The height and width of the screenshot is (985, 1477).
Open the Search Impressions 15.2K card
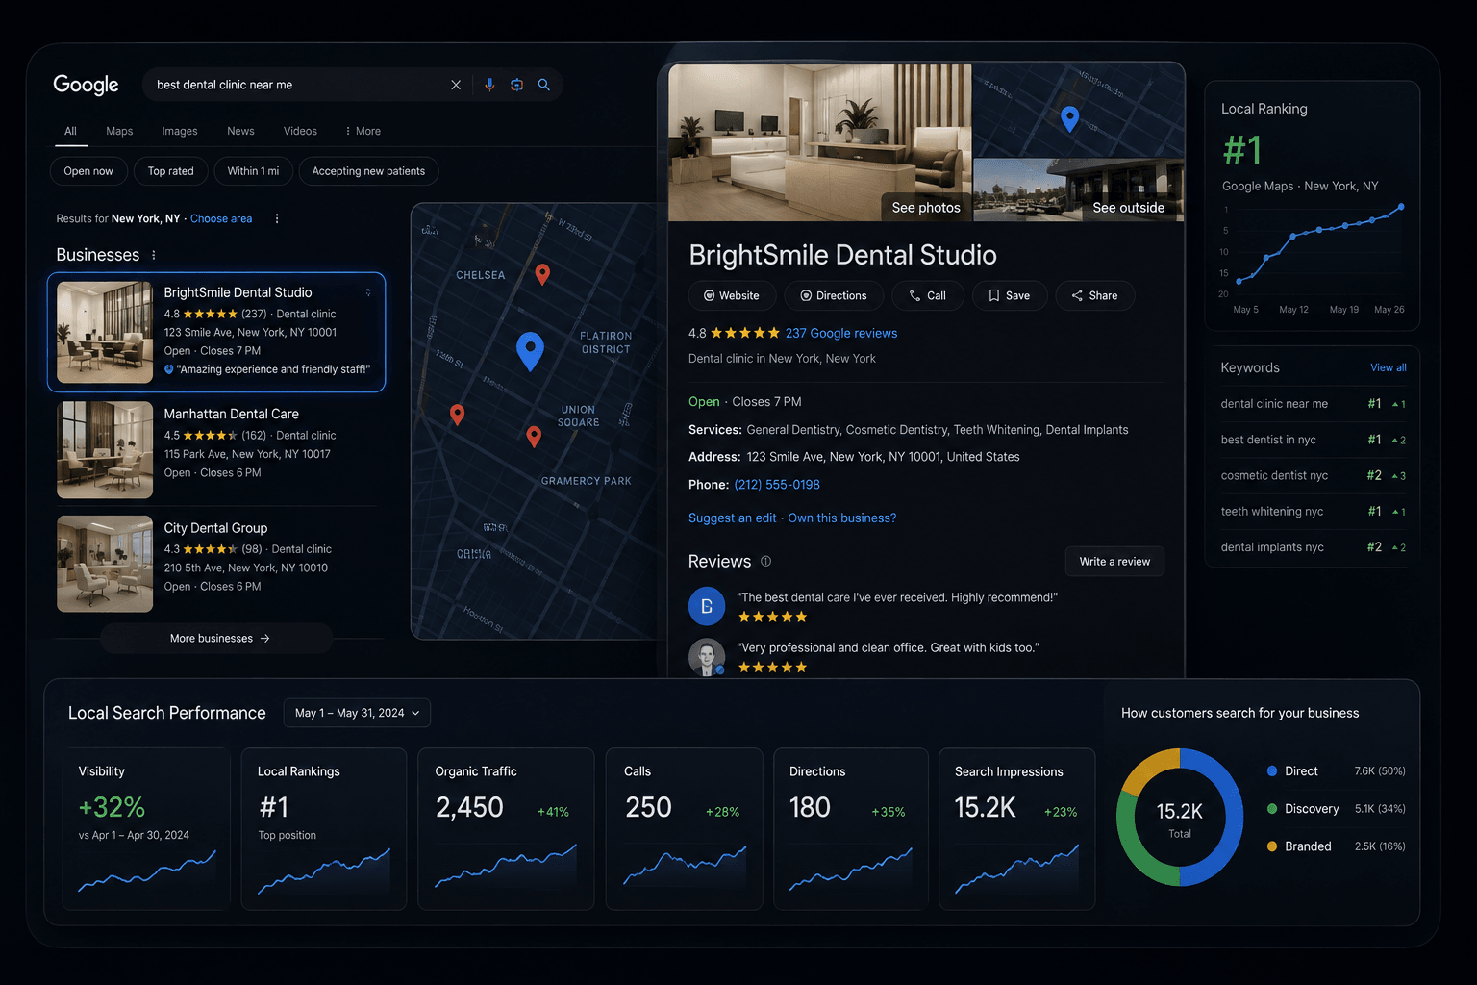pyautogui.click(x=1017, y=829)
